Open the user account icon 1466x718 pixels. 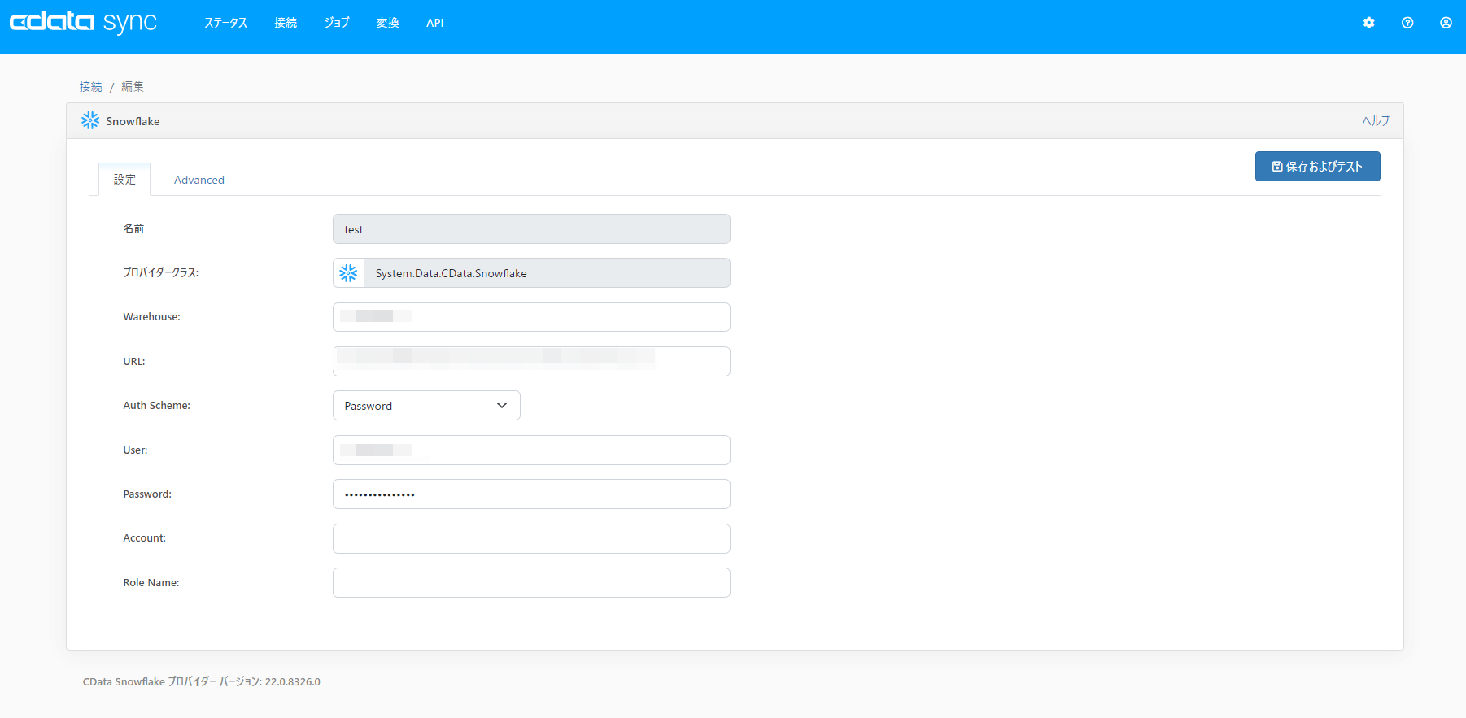pos(1446,23)
